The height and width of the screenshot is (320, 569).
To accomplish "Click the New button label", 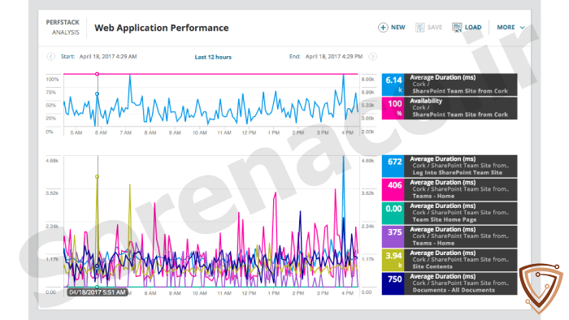I will pos(398,28).
